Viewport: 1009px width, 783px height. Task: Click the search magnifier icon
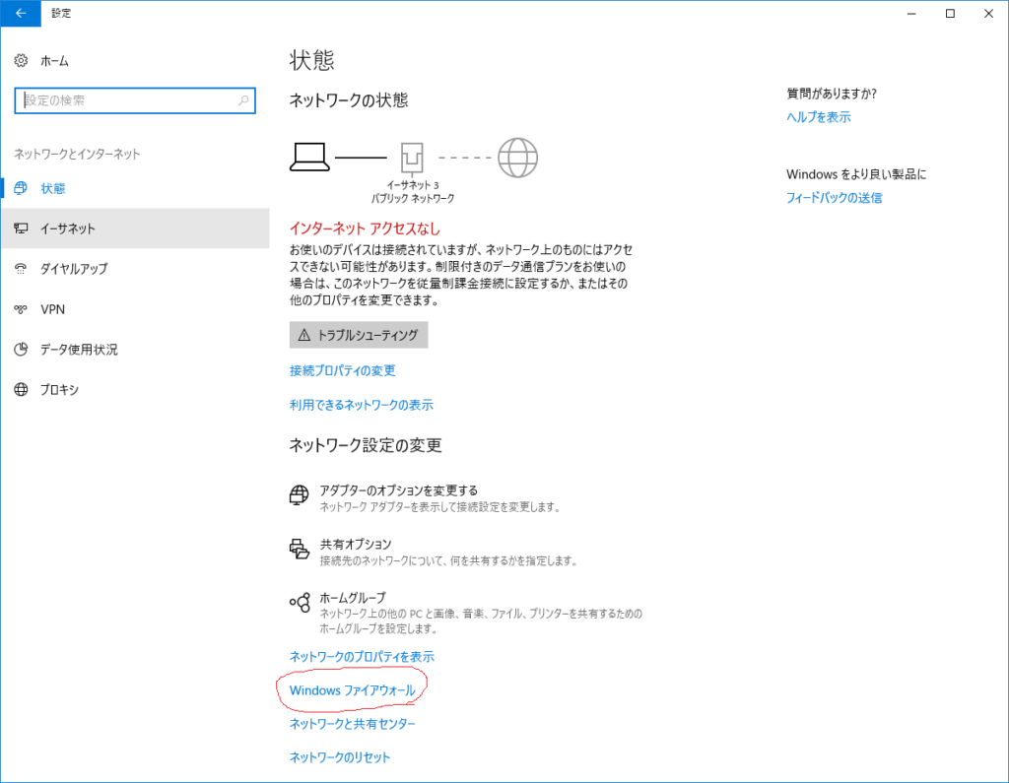coord(243,100)
